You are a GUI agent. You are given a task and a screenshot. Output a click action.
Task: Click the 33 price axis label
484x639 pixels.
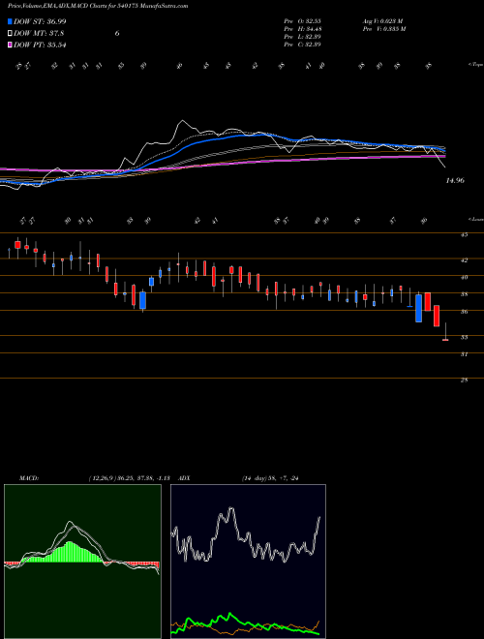coord(465,337)
